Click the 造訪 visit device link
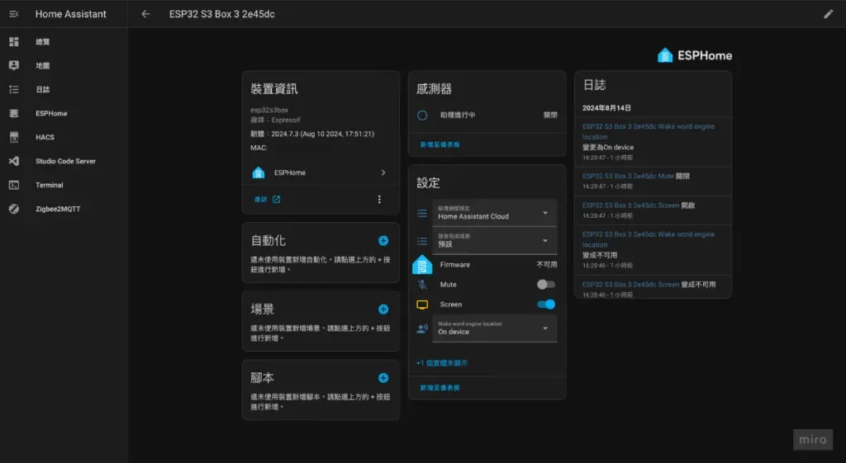846x463 pixels. pyautogui.click(x=267, y=200)
